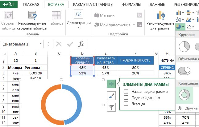
Task: Select column D header
Action: (82, 54)
